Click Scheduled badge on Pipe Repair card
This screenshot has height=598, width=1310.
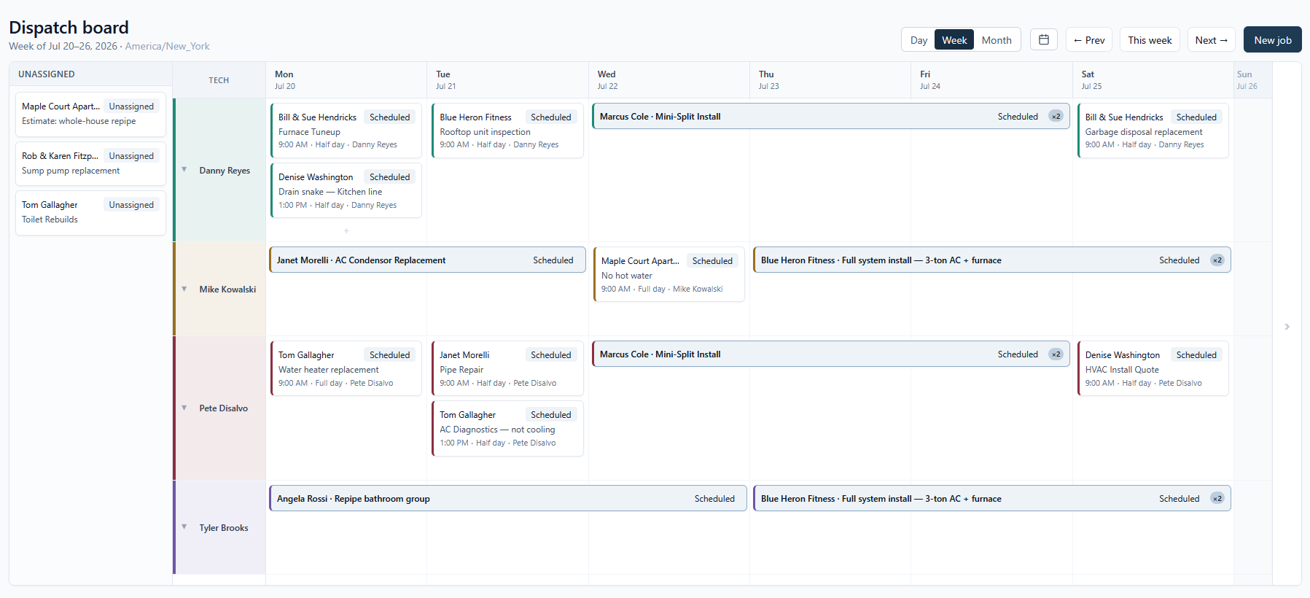pyautogui.click(x=550, y=355)
